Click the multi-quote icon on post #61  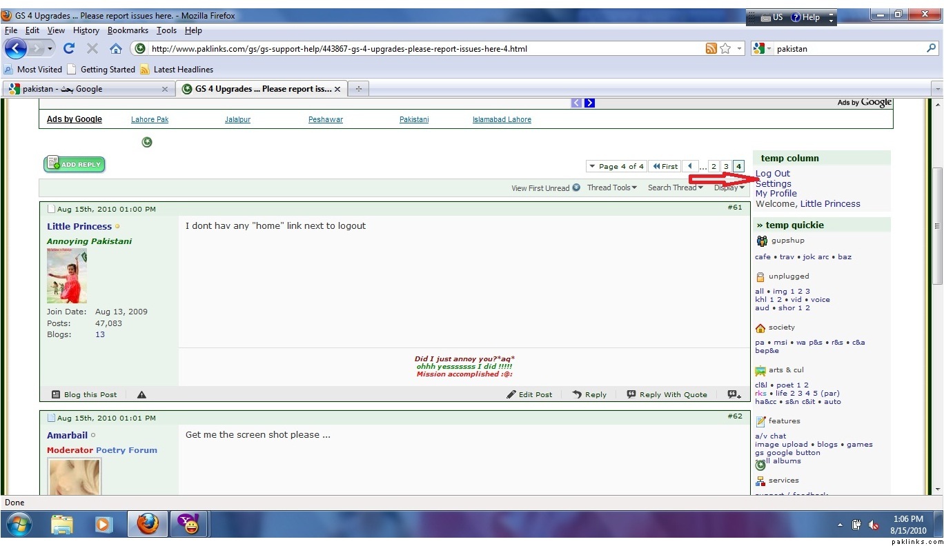point(734,395)
